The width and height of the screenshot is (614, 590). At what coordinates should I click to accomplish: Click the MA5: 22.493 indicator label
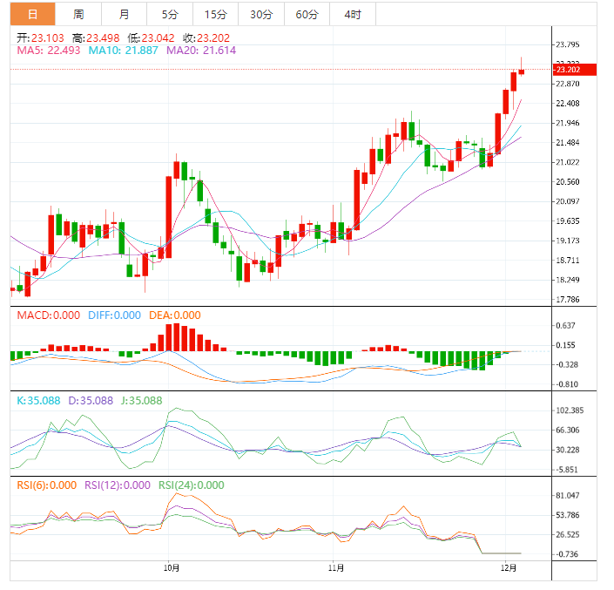click(x=49, y=51)
